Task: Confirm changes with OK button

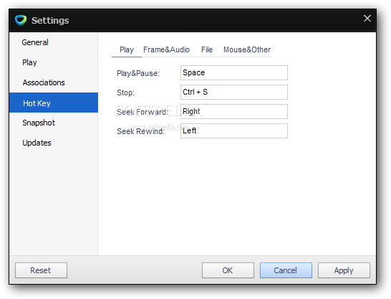Action: click(228, 270)
